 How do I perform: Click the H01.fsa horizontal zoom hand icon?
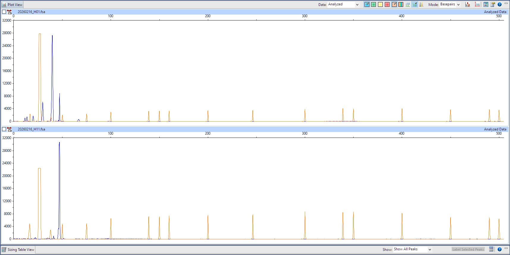(x=10, y=12)
